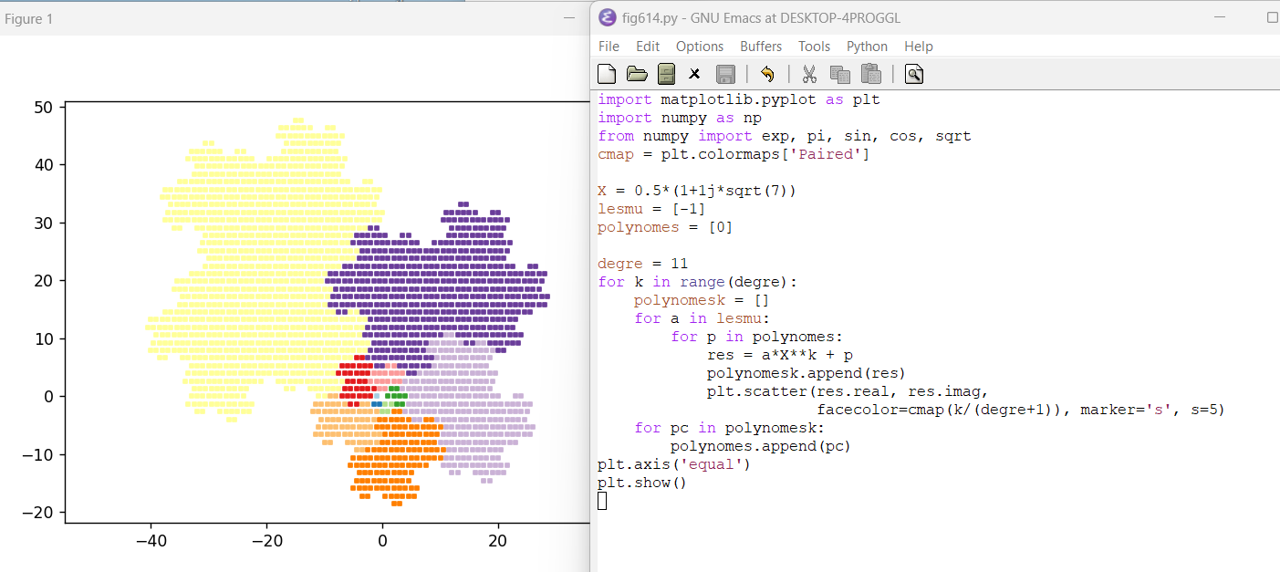Image resolution: width=1280 pixels, height=572 pixels.
Task: Undo the last change with the arrow icon
Action: 767,74
